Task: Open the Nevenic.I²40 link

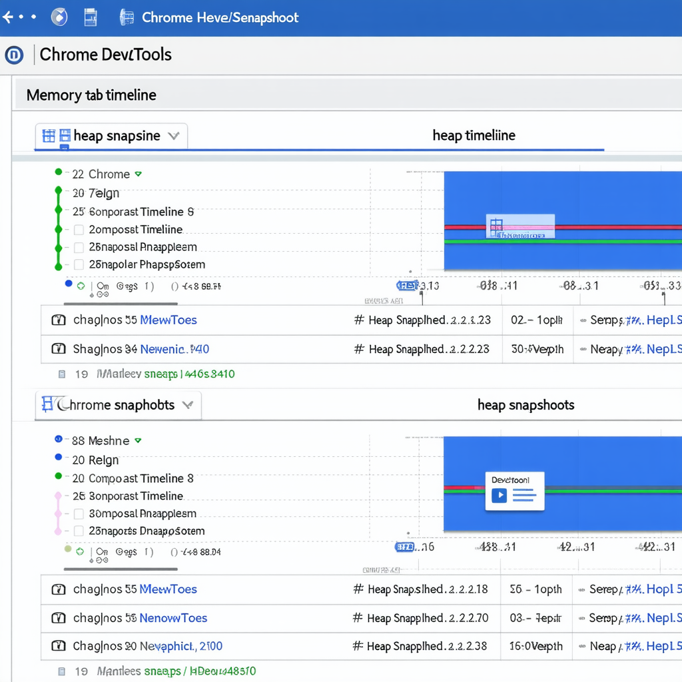Action: pyautogui.click(x=175, y=349)
